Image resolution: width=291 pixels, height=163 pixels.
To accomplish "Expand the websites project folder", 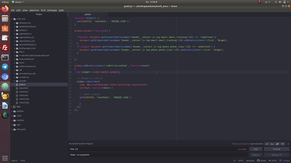I will (x=12, y=120).
